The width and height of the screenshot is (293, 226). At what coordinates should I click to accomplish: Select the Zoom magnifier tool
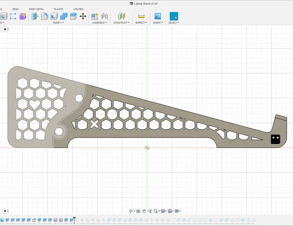150,211
